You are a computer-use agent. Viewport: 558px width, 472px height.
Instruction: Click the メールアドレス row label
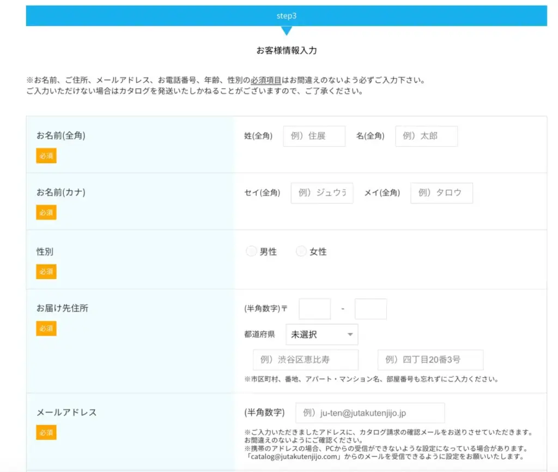(66, 412)
